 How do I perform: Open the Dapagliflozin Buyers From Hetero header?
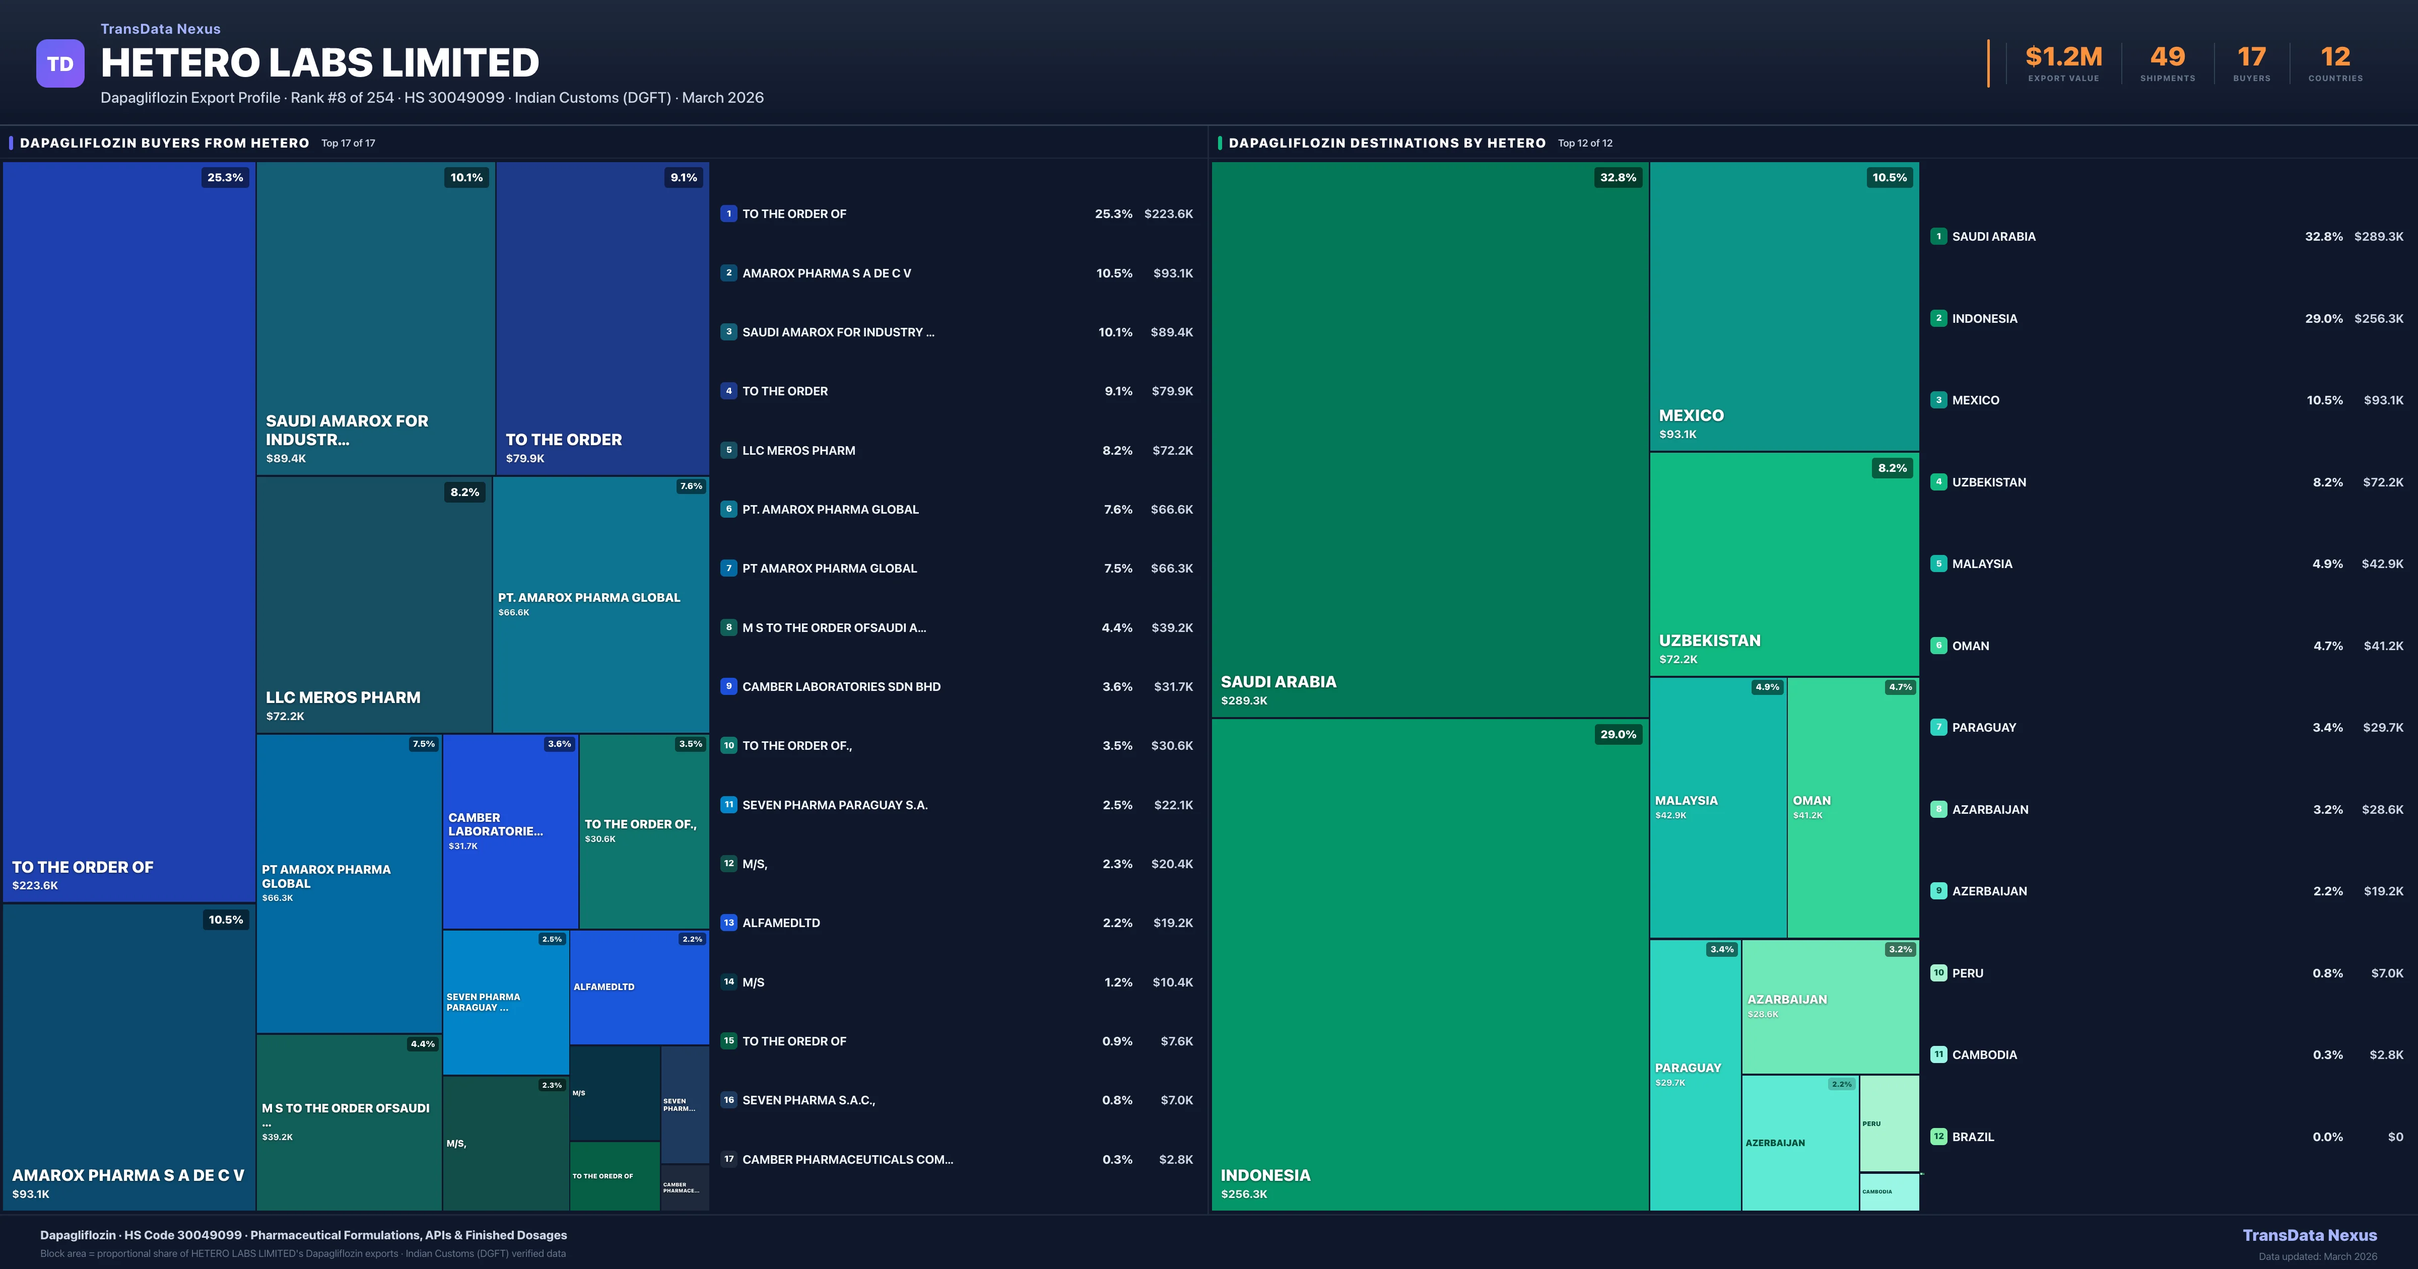coord(164,144)
